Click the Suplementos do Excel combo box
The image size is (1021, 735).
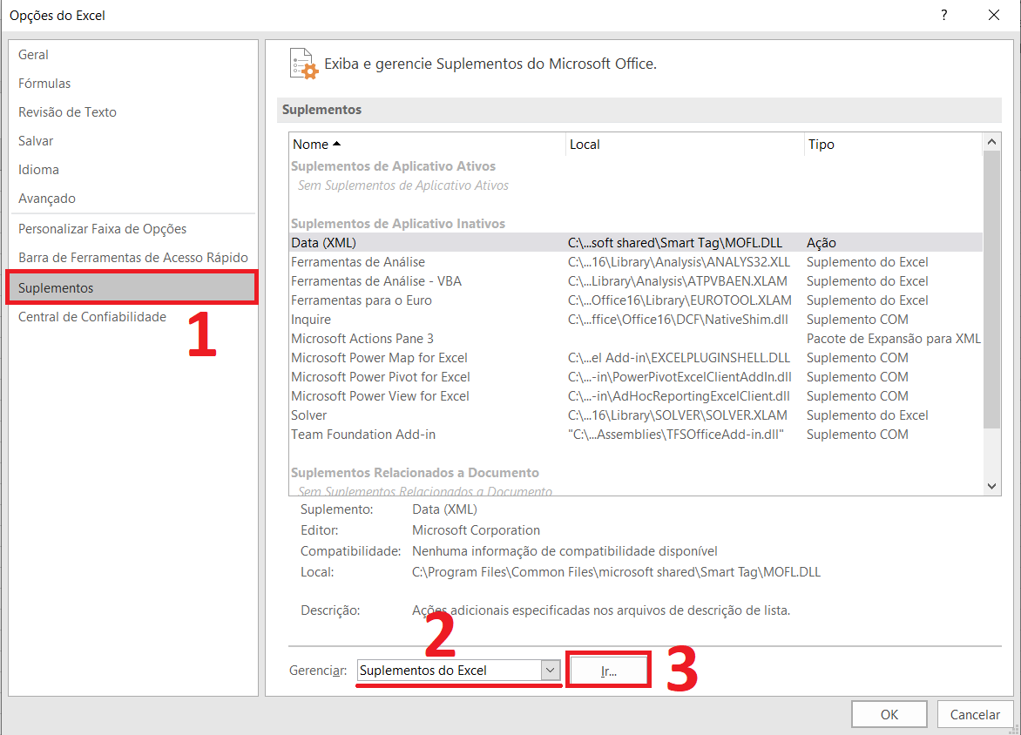(449, 671)
